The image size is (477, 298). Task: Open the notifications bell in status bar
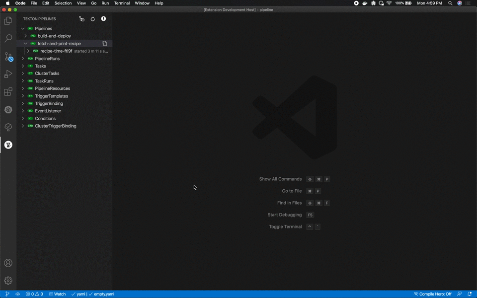click(470, 294)
